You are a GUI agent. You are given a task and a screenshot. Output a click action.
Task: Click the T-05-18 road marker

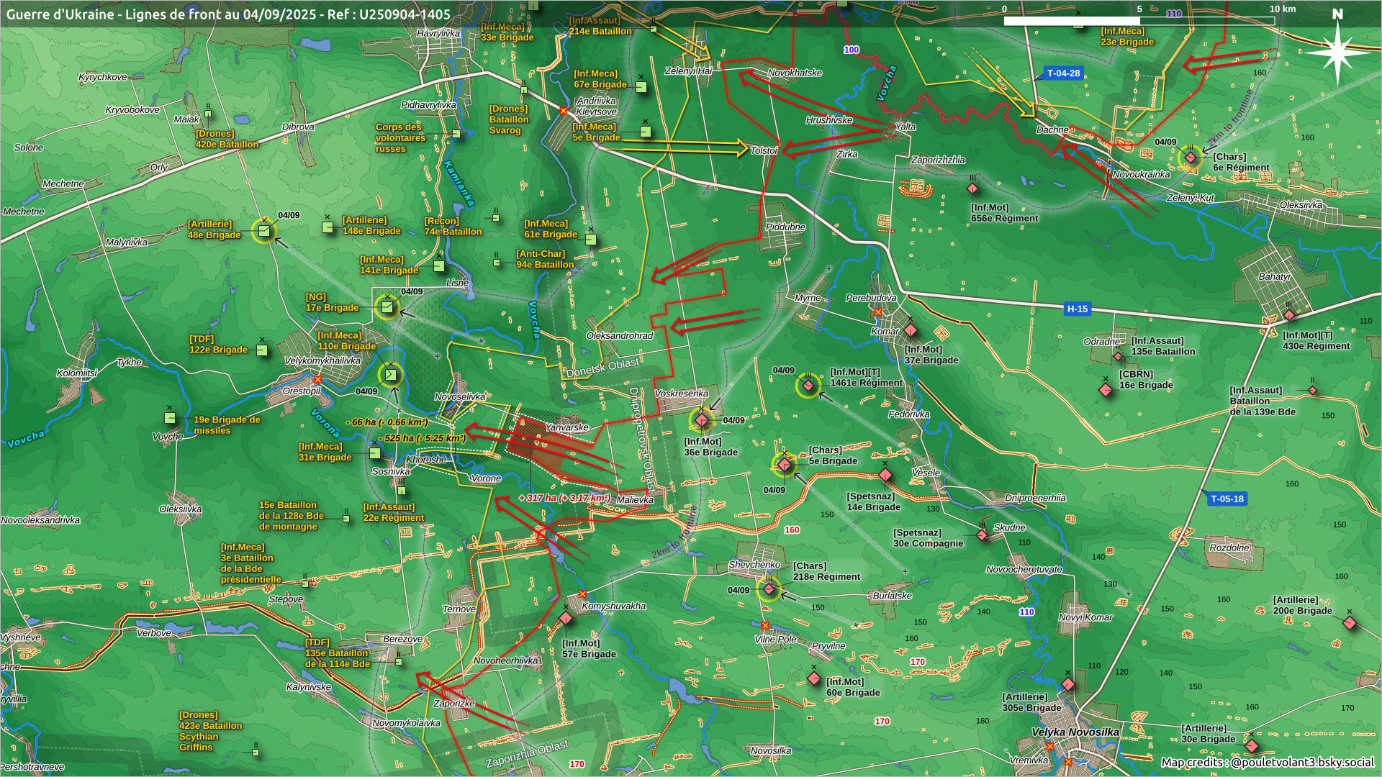click(x=1227, y=499)
